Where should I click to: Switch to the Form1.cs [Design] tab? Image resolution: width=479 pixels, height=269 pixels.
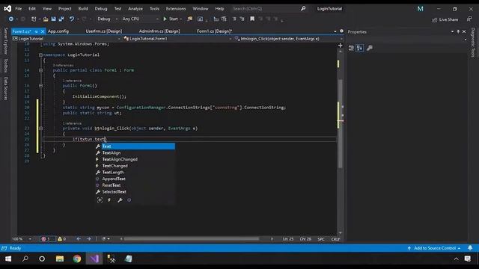pos(215,31)
